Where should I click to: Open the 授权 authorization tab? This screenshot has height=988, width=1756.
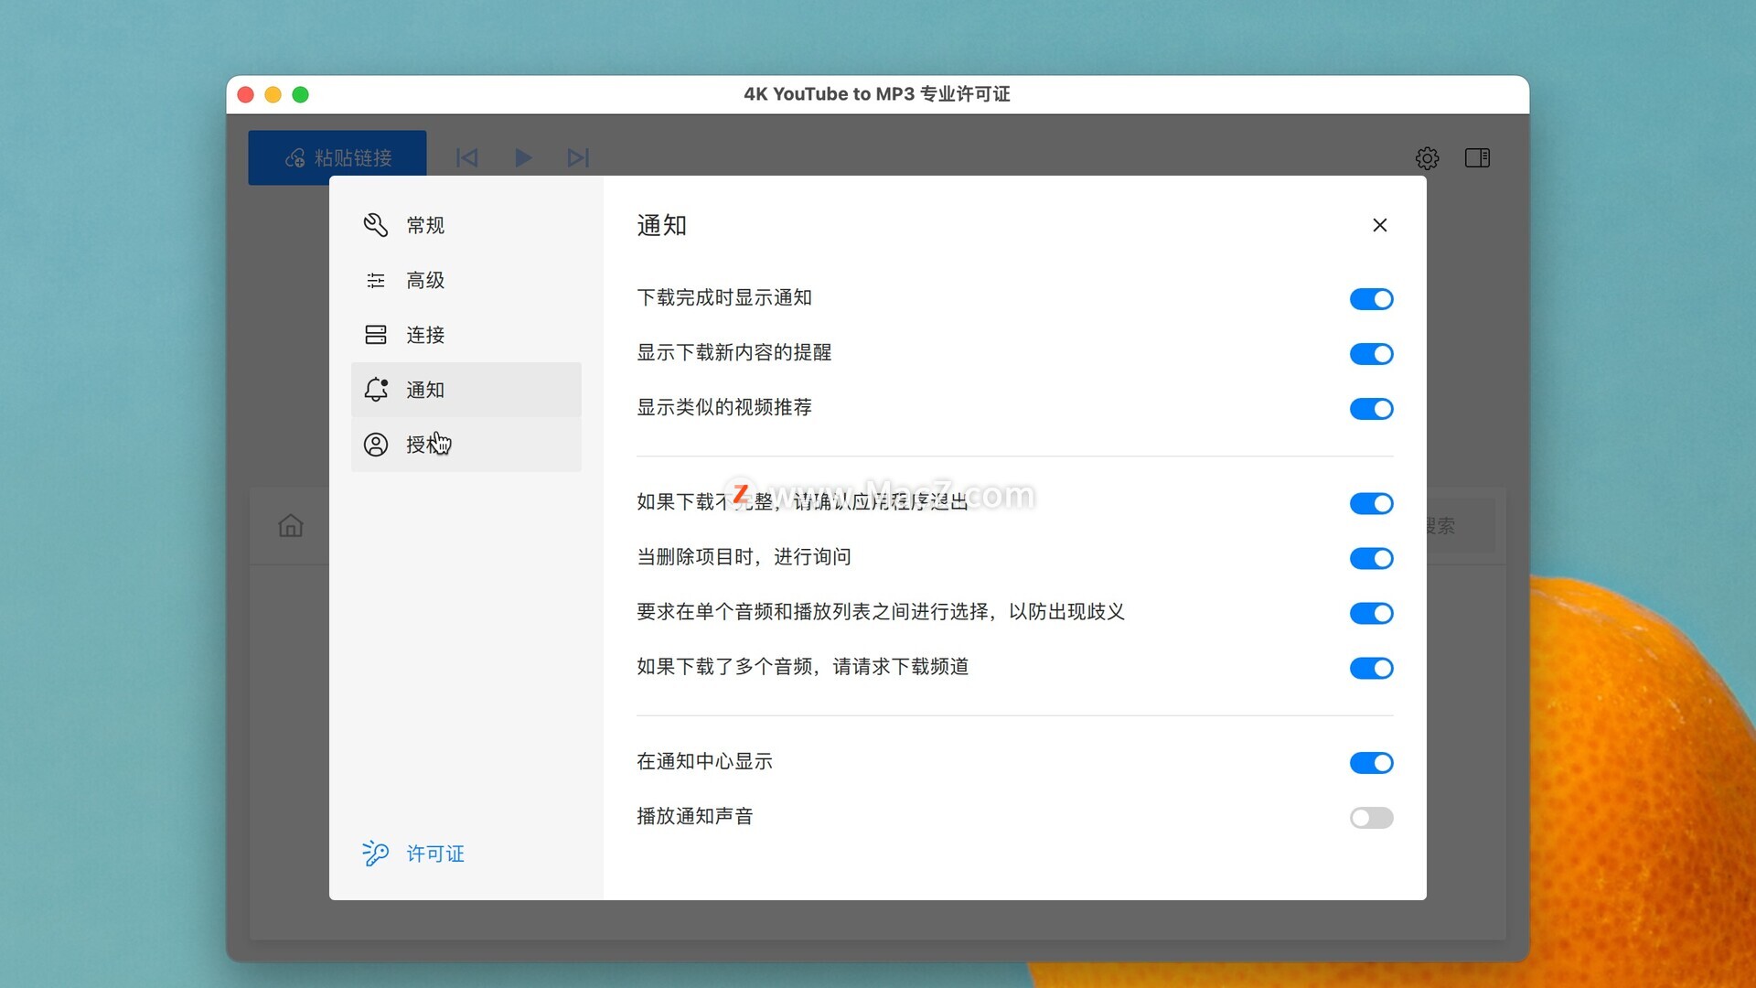coord(466,445)
